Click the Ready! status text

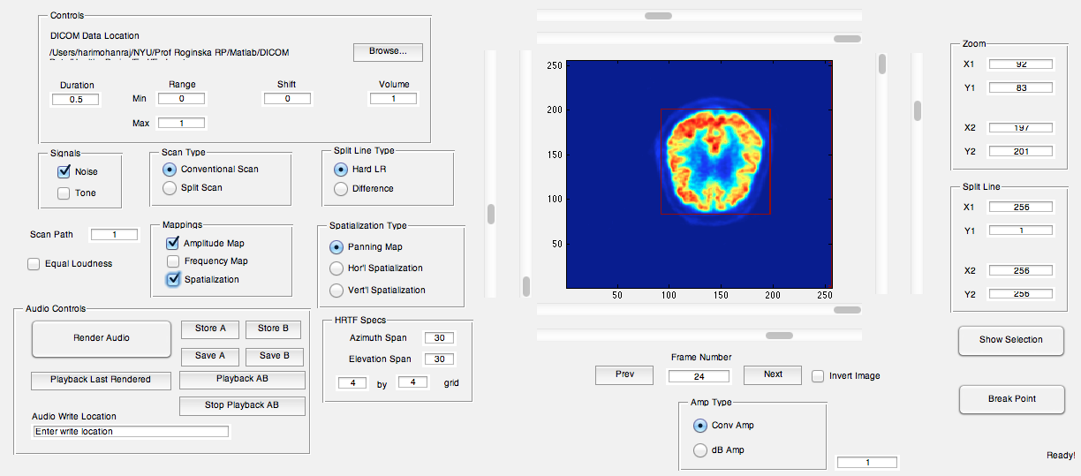click(x=1061, y=456)
